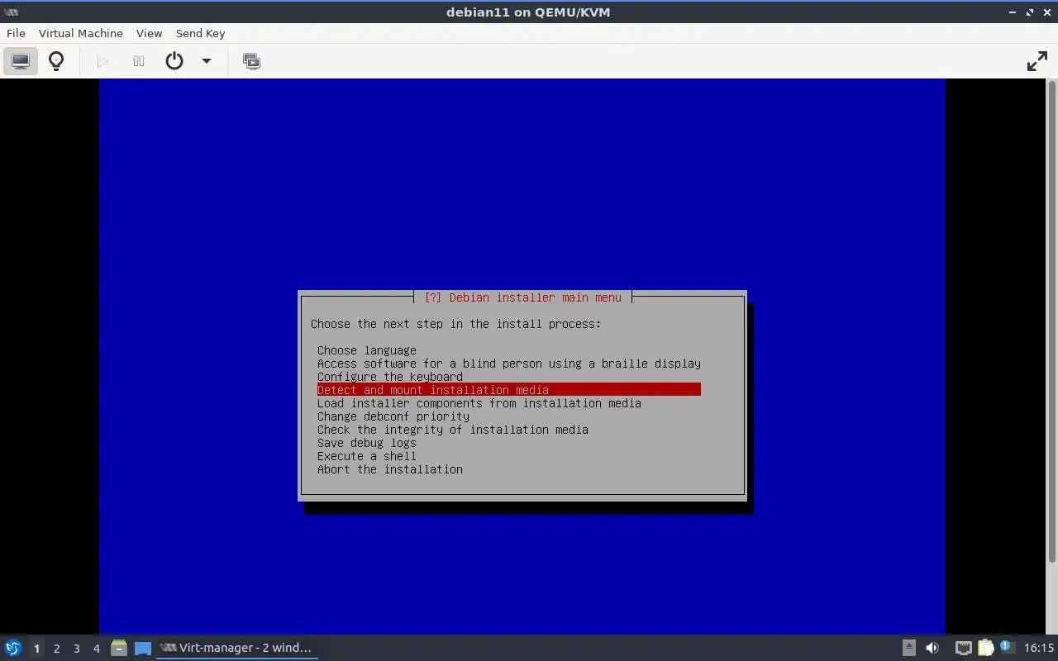Open file manager from taskbar
Image resolution: width=1058 pixels, height=661 pixels.
point(119,648)
